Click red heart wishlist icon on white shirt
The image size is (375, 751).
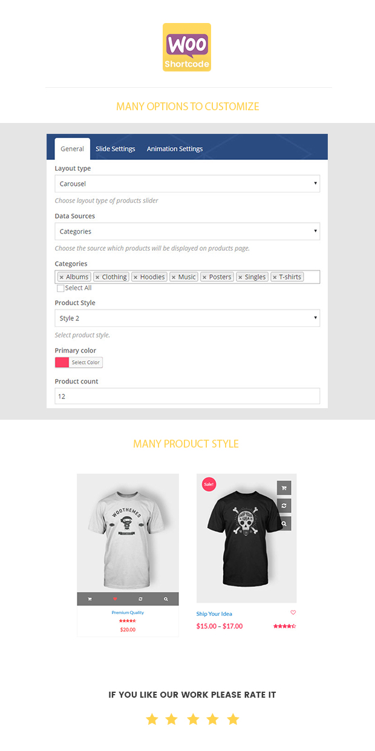pos(115,599)
